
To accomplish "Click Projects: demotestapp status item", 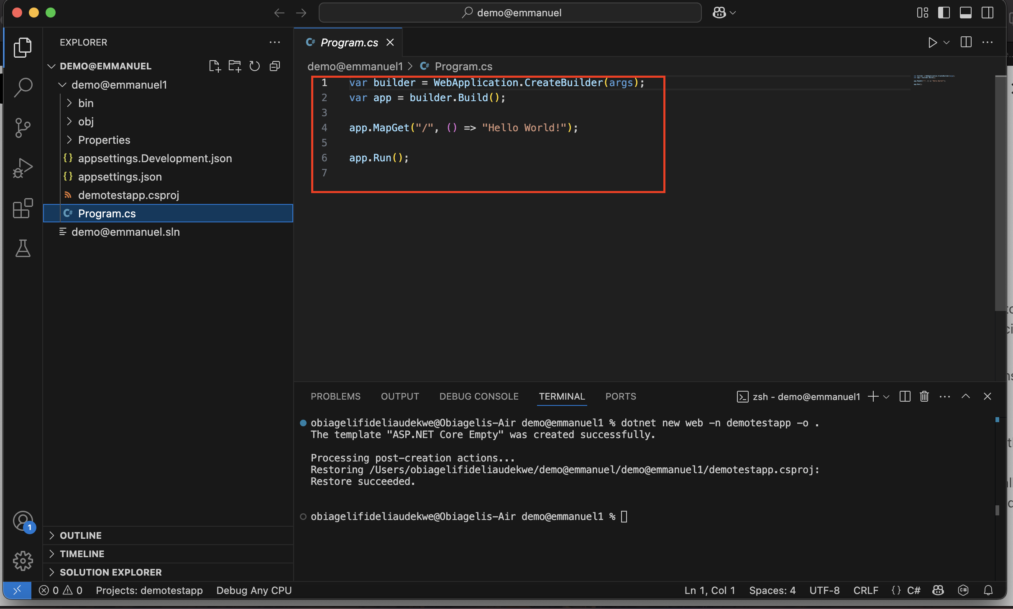I will click(x=149, y=590).
